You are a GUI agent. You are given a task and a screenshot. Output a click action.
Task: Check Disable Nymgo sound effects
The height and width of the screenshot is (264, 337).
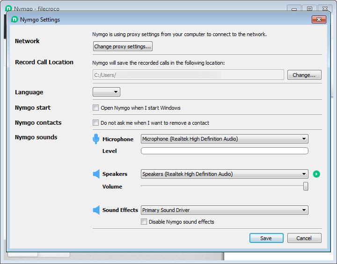pyautogui.click(x=144, y=222)
